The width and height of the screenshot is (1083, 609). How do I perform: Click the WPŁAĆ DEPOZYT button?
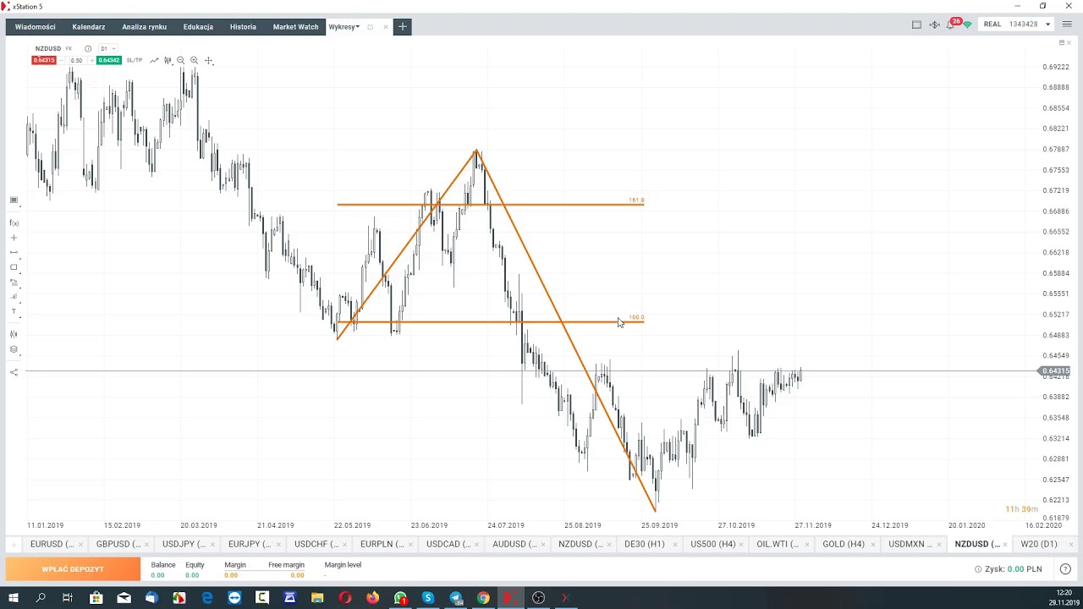tap(73, 569)
